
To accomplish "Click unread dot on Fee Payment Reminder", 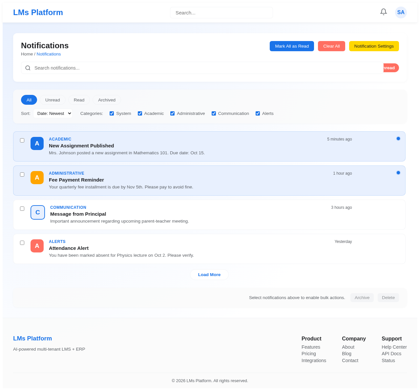I will point(398,173).
